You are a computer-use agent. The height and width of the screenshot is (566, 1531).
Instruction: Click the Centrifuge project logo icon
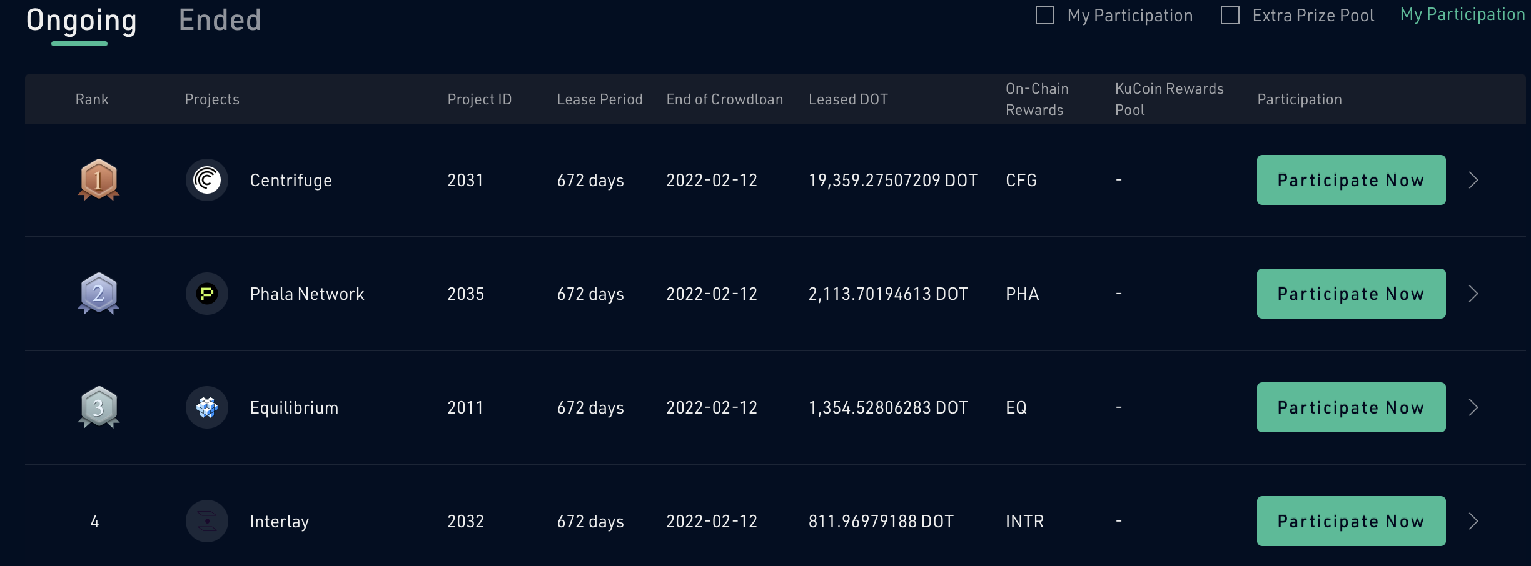tap(207, 180)
